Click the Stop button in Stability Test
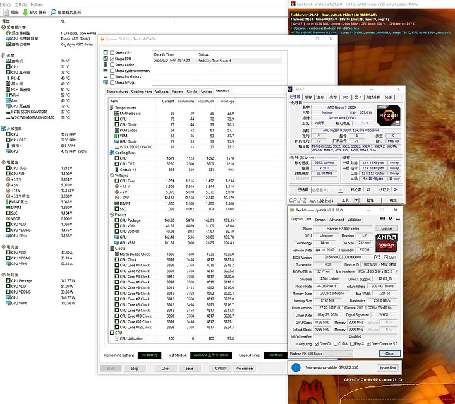The image size is (455, 404). point(135,369)
